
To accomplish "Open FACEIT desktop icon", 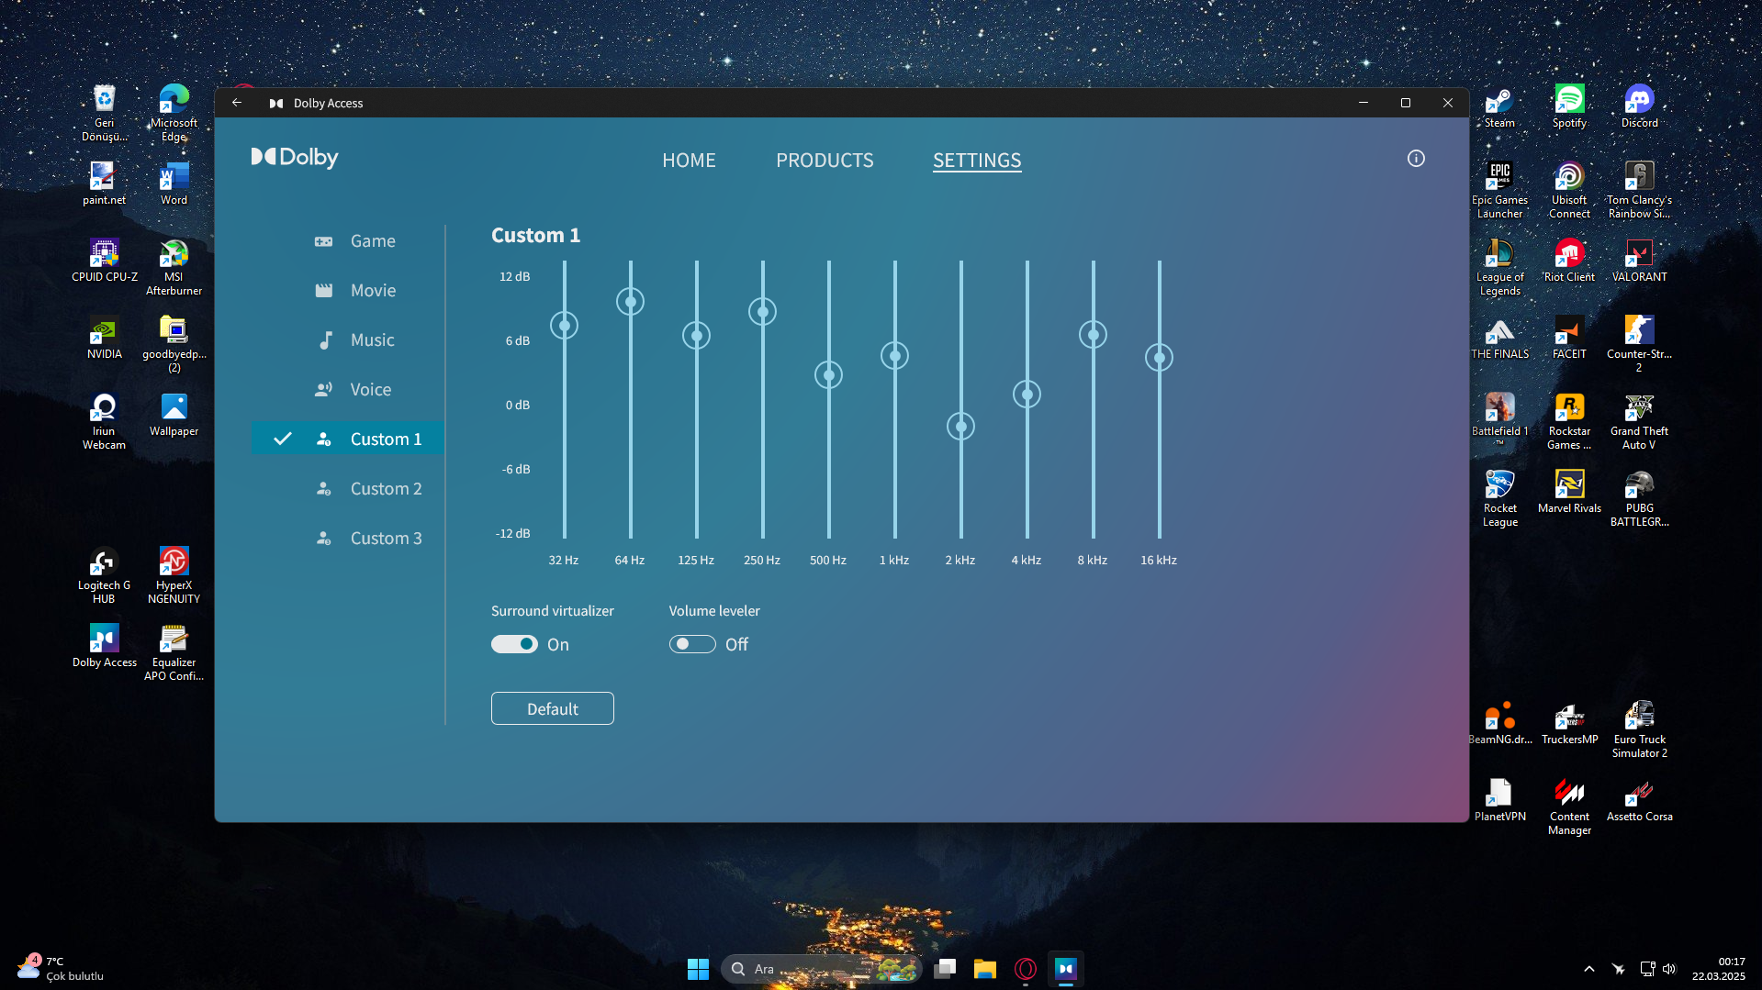I will coord(1569,338).
